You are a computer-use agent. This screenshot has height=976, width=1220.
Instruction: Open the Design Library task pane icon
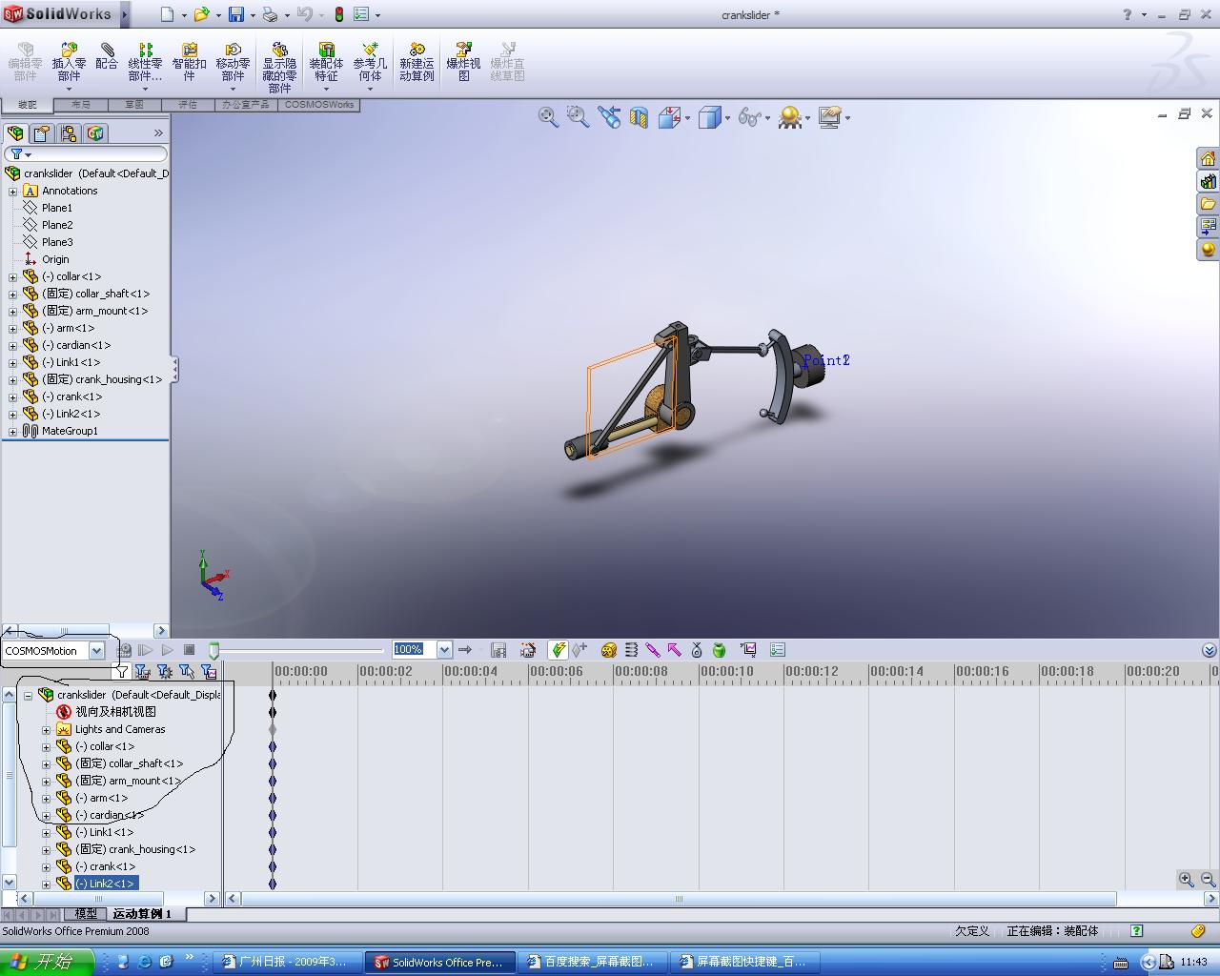point(1209,181)
